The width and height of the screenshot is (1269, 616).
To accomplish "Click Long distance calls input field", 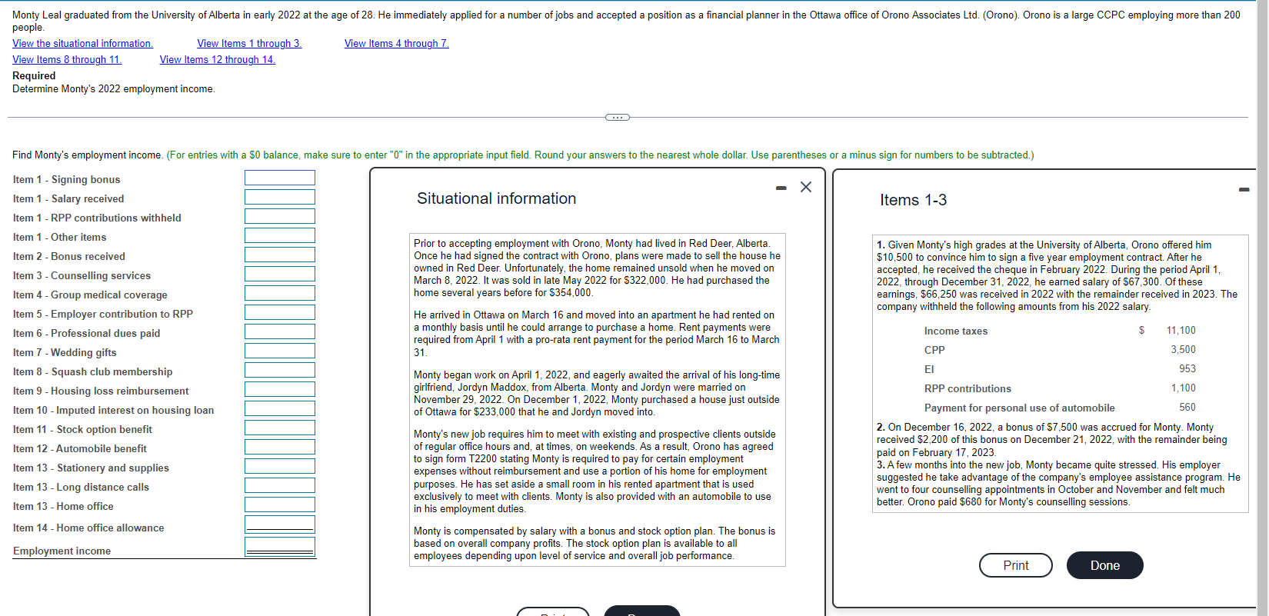I will (280, 485).
